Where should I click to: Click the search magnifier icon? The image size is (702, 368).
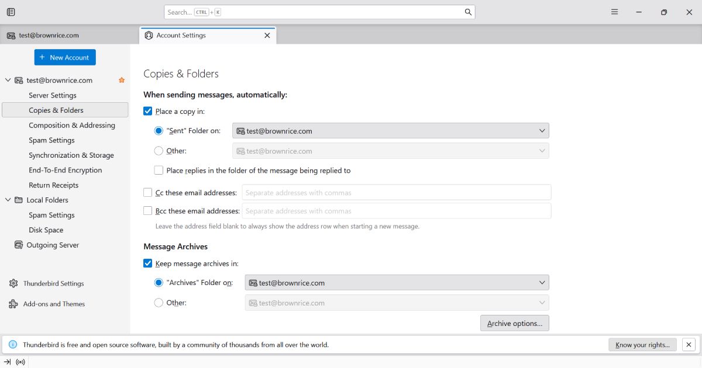[x=468, y=12]
